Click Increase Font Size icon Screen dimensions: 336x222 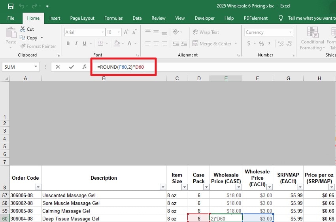[x=126, y=32]
